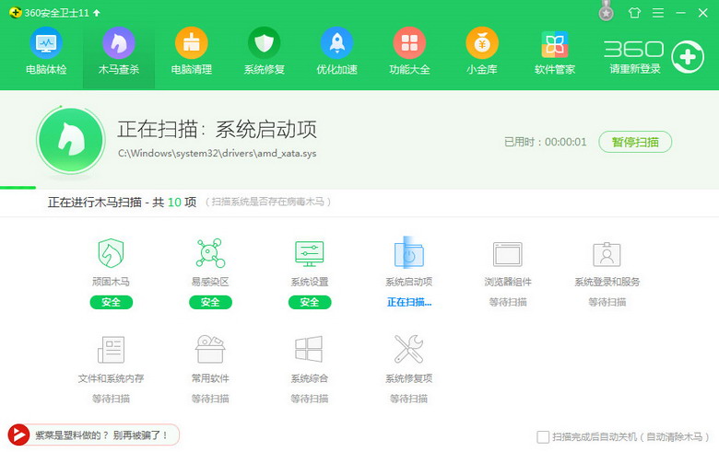Screen dimensions: 719x452
Task: Open the main menu hamburger icon
Action: coord(658,13)
